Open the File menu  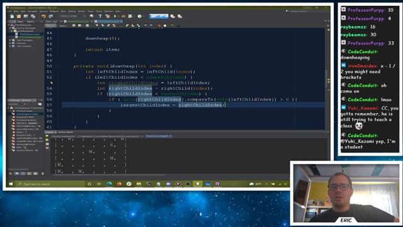(x=10, y=11)
